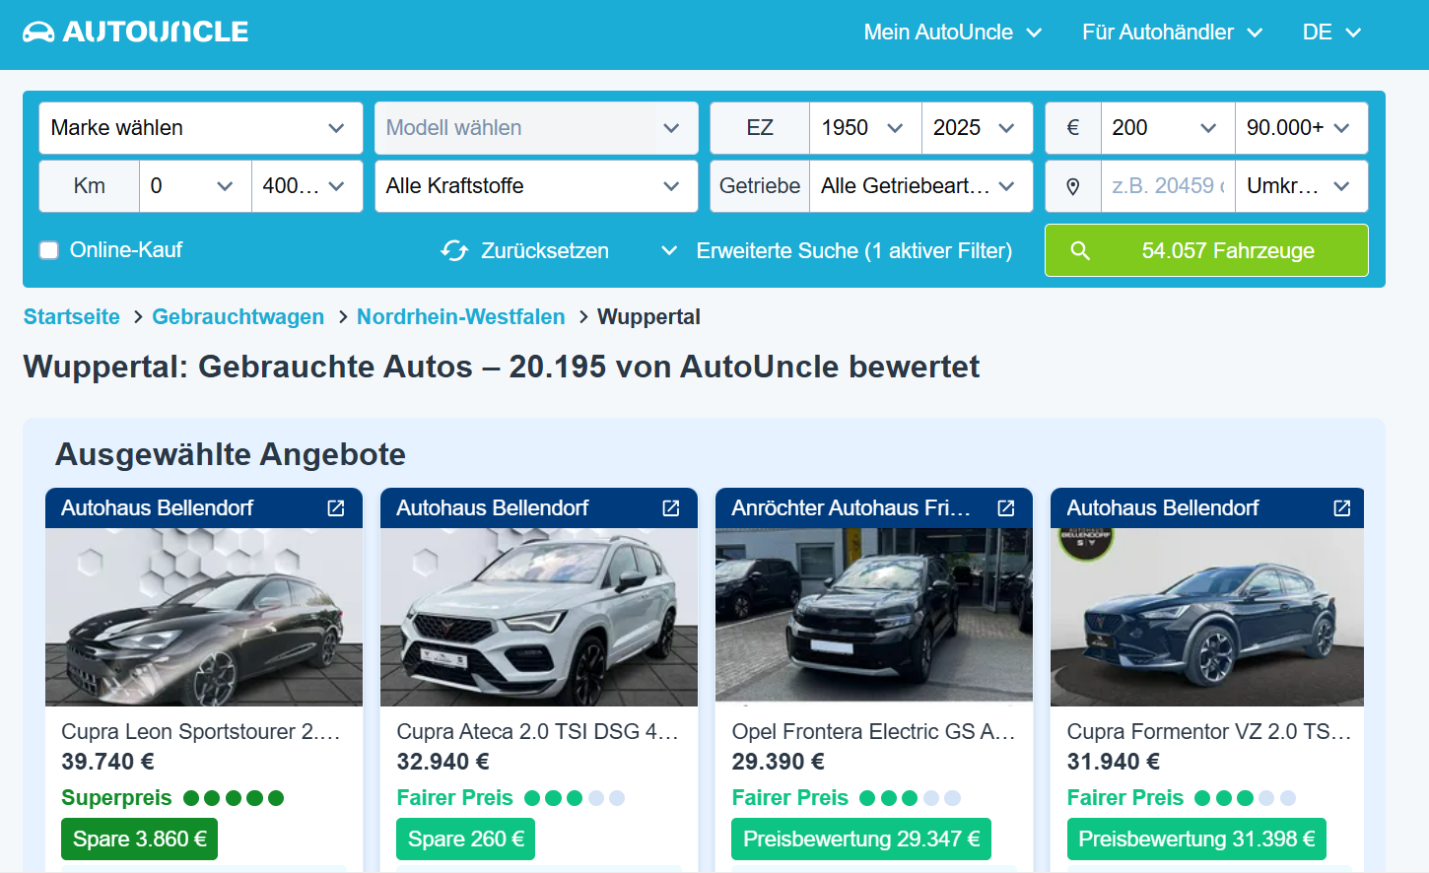Open external link icon on Cupra Leon card
Image resolution: width=1429 pixels, height=873 pixels.
pyautogui.click(x=336, y=508)
